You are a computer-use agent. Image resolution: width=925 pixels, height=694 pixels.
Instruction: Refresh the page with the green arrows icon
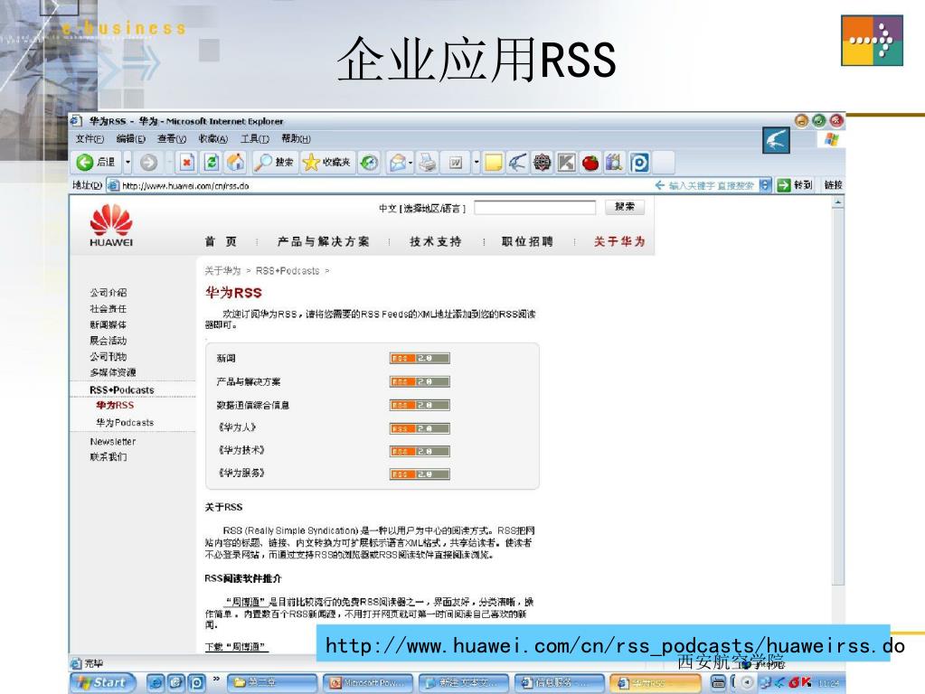click(212, 162)
